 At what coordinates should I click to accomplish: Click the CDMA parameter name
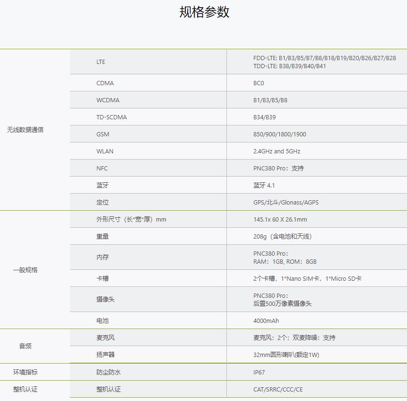(105, 83)
